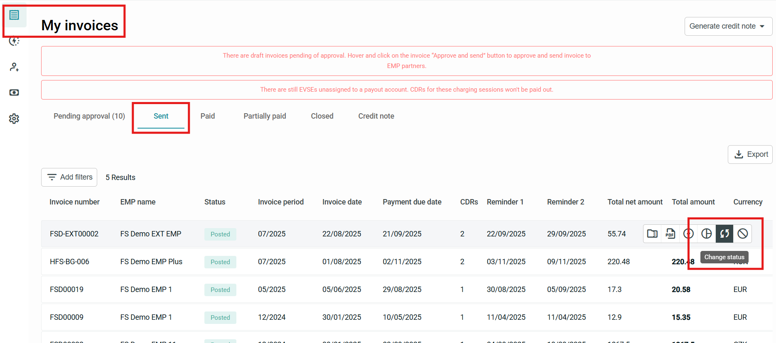Click the Status column header
Screen dimensions: 776x343
(215, 202)
